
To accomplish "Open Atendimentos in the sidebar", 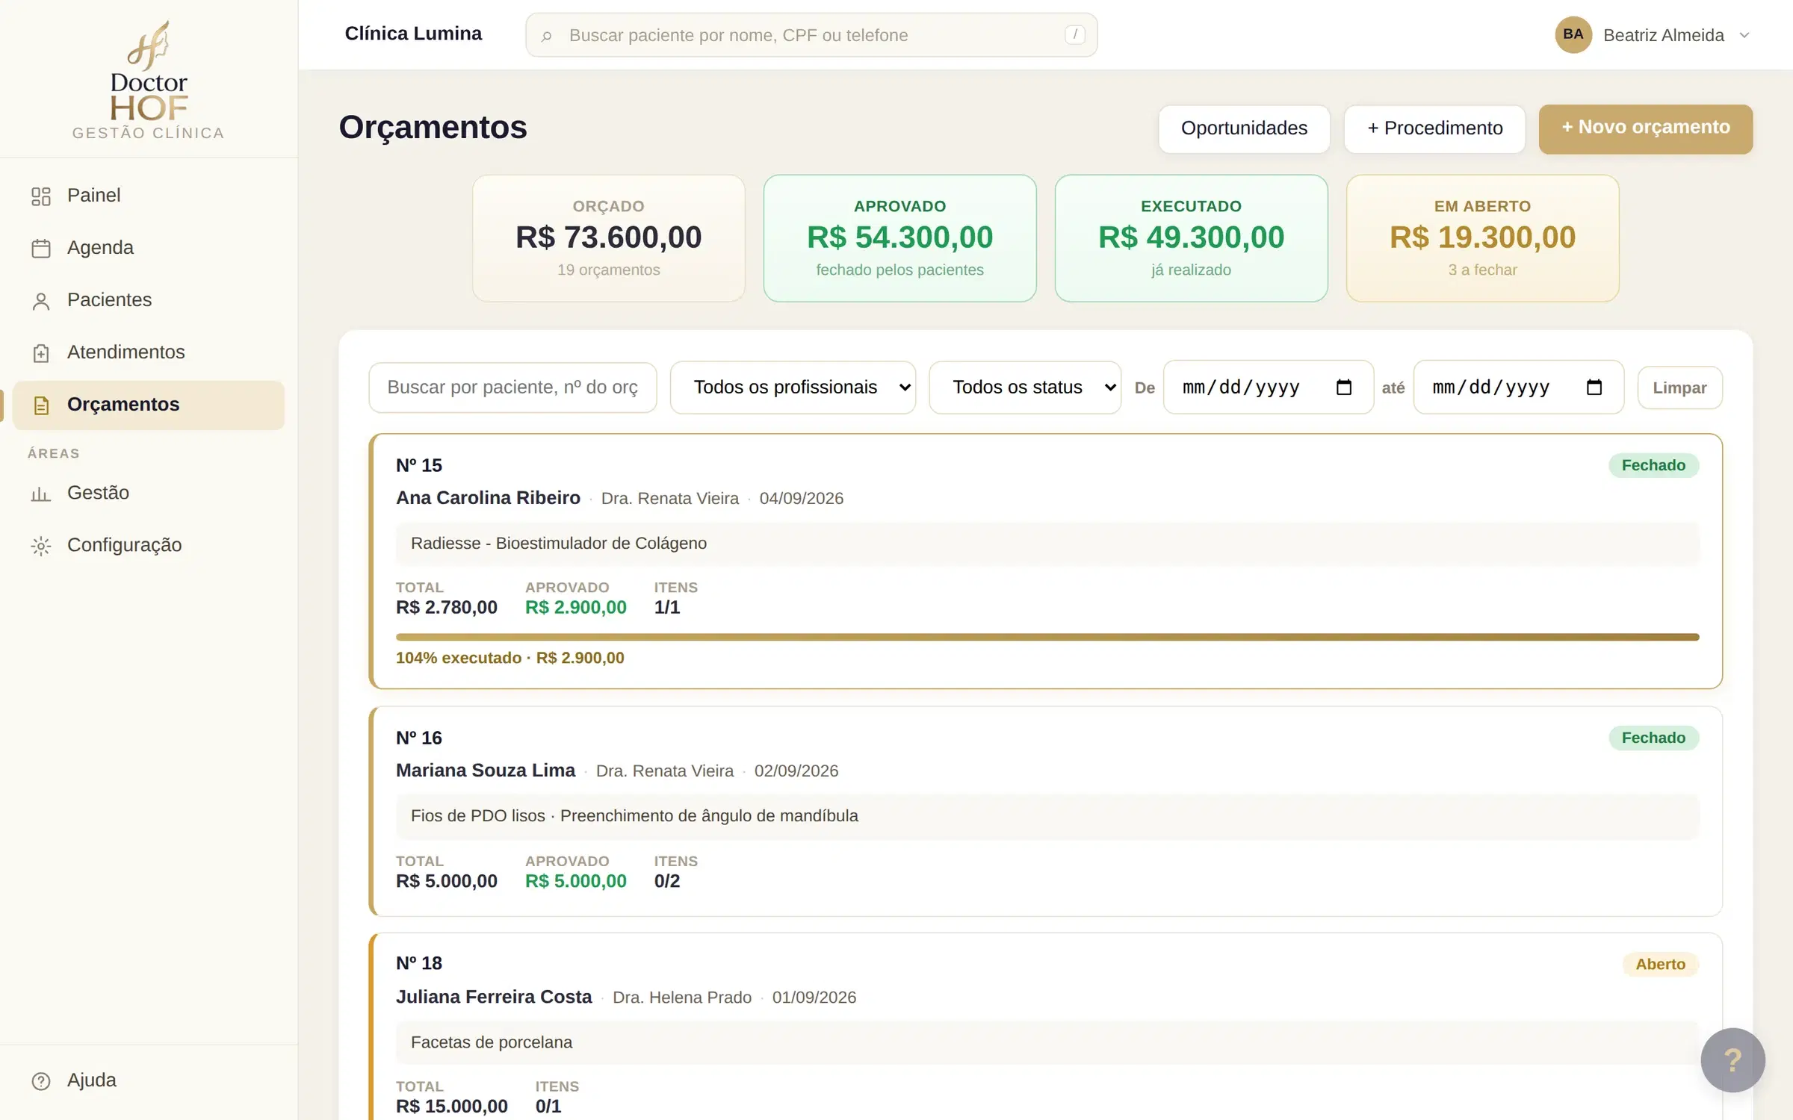I will (149, 352).
